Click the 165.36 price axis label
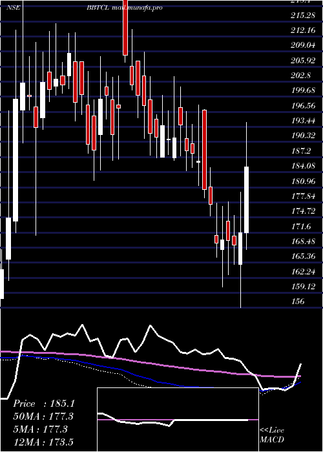 pos(303,256)
